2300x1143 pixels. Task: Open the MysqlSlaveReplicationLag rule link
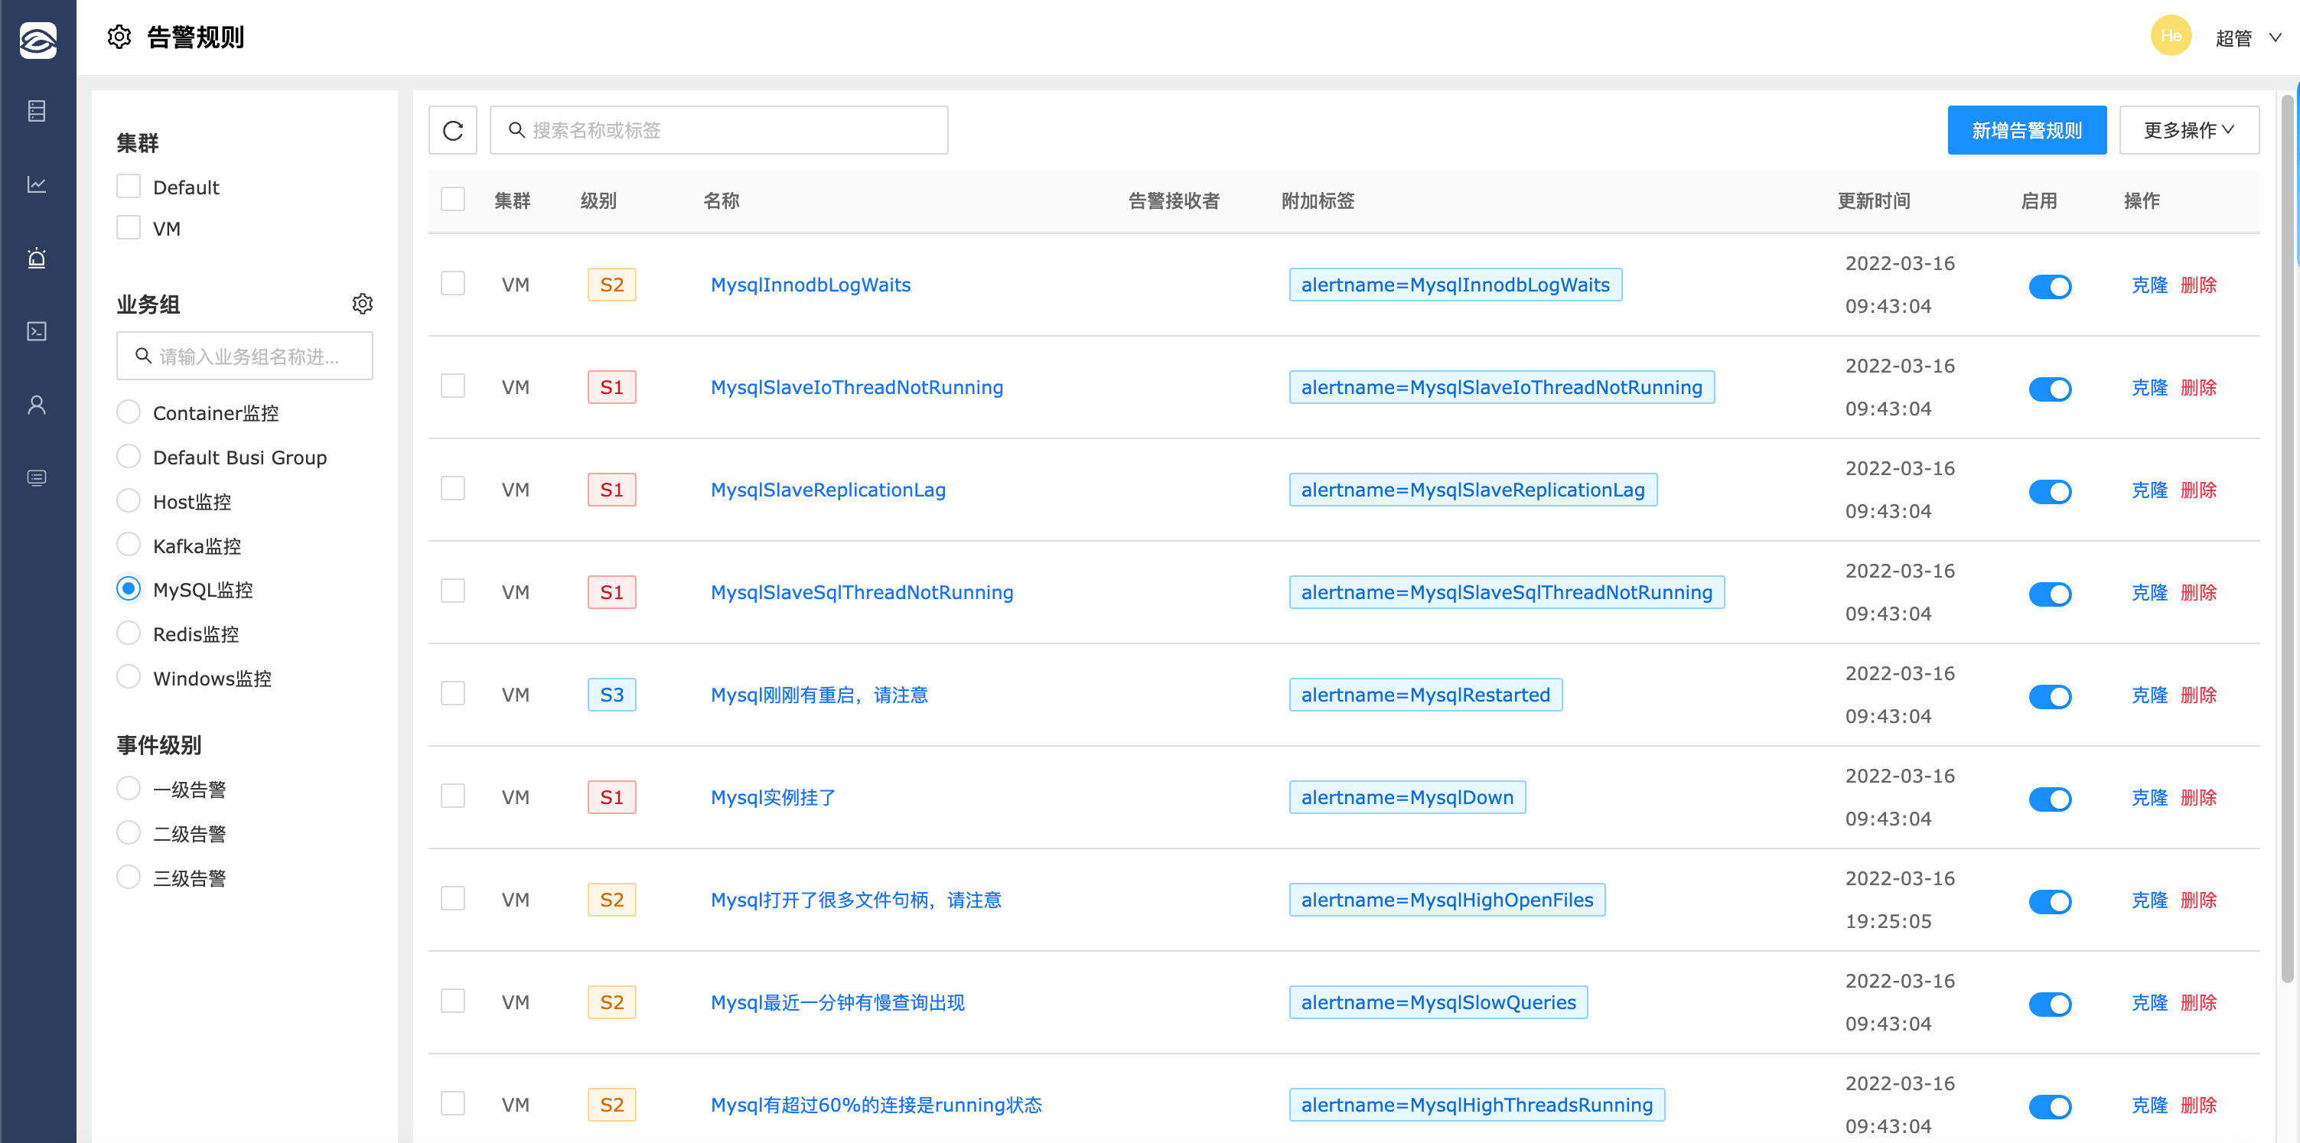tap(827, 490)
